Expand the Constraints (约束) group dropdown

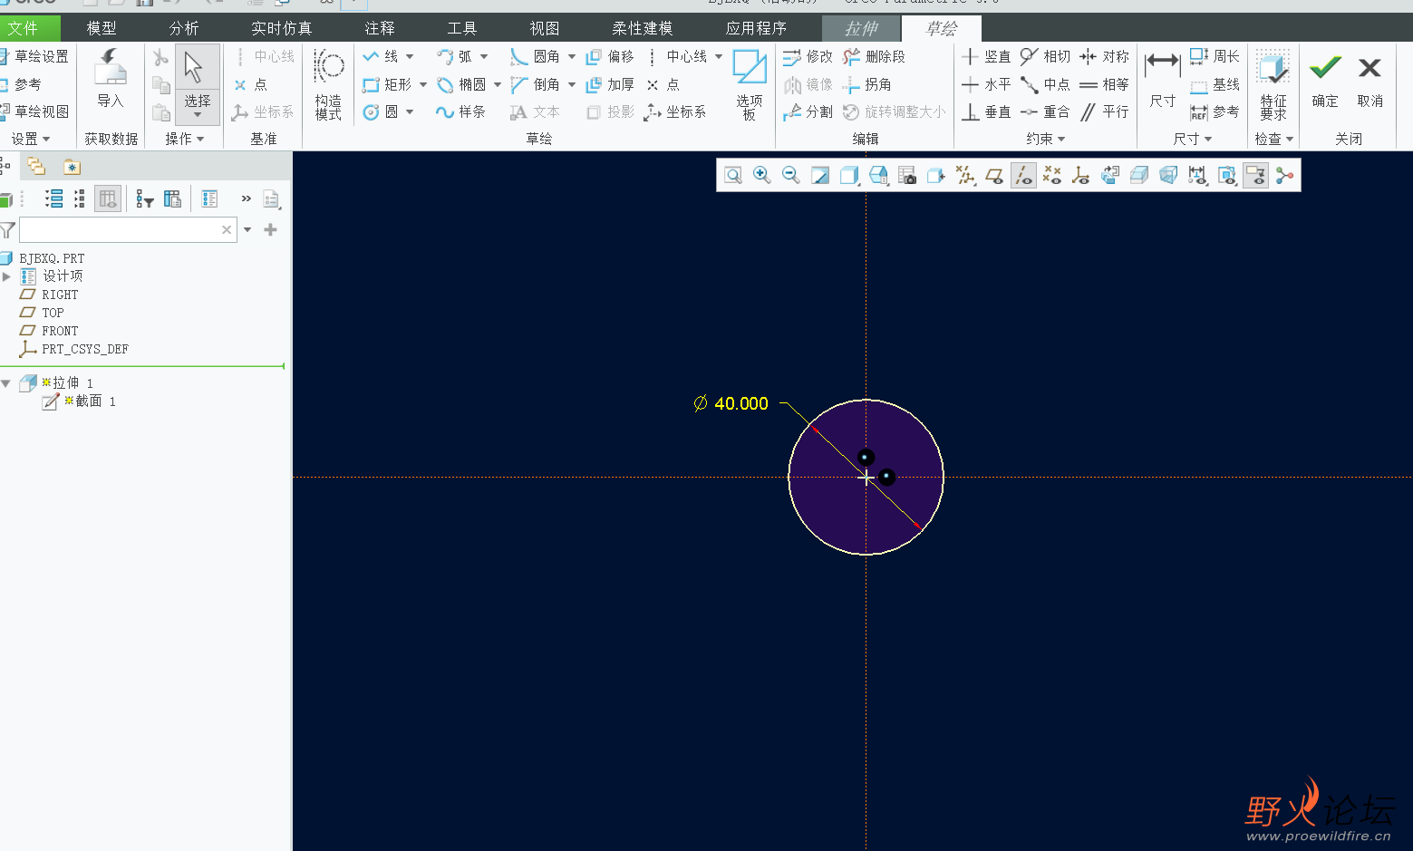[1046, 139]
